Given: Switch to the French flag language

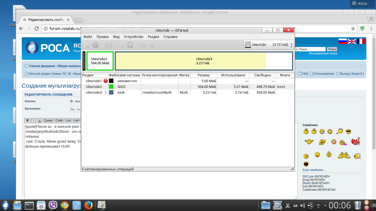Looking at the screenshot, I should pyautogui.click(x=361, y=41).
